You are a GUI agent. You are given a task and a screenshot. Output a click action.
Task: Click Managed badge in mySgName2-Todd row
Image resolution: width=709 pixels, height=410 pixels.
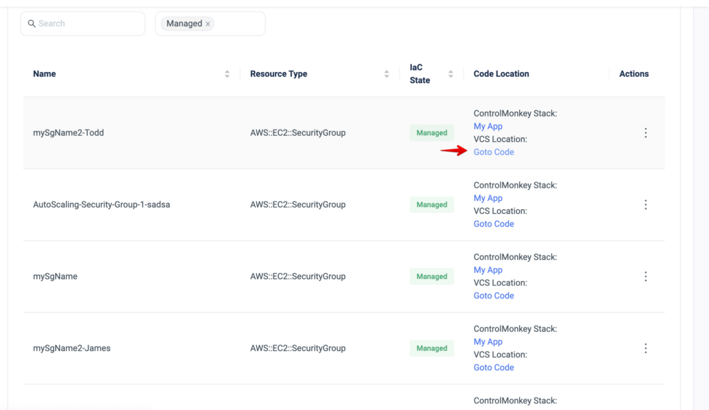point(432,132)
